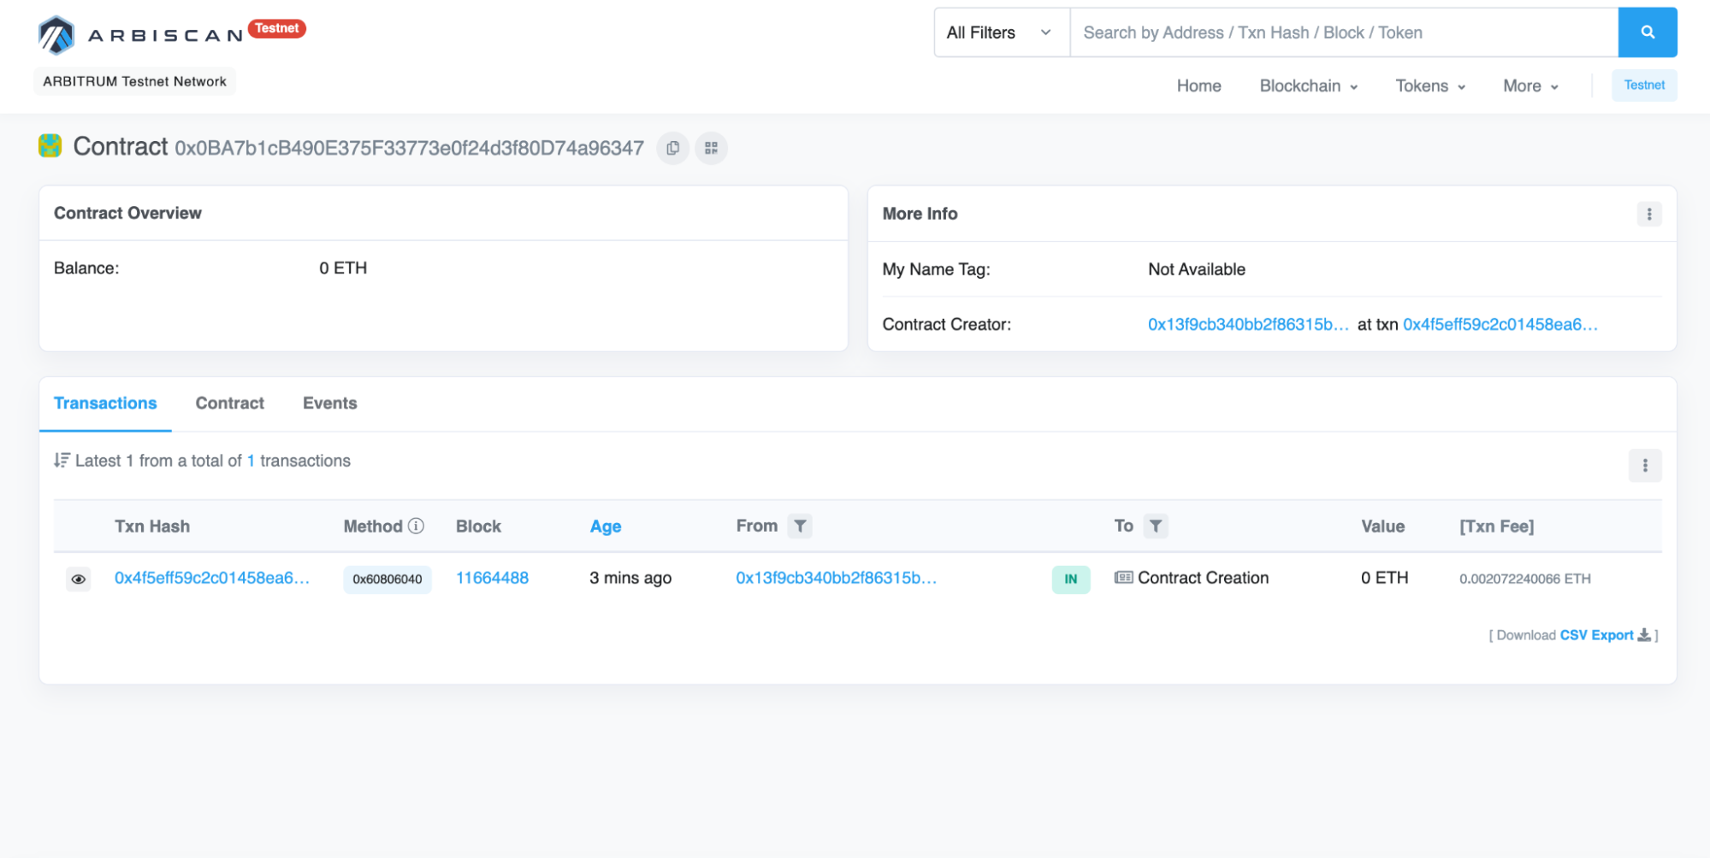
Task: Switch to the Contract tab
Action: tap(229, 403)
